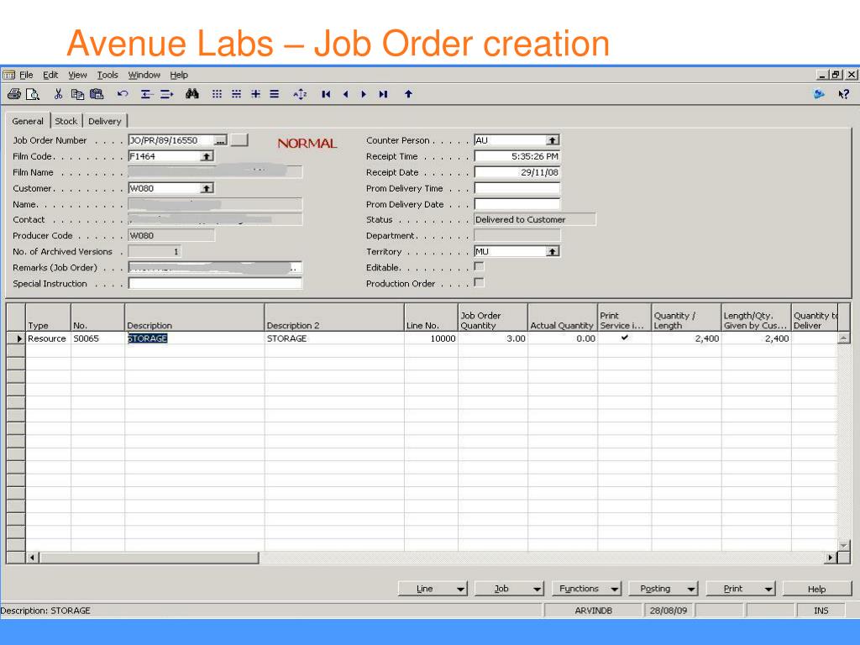Open the Edit menu
This screenshot has height=645, width=860.
coord(50,75)
